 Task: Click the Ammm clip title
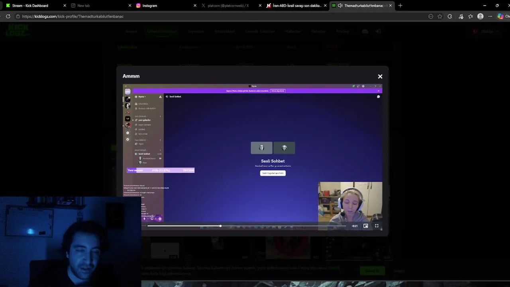coord(131,76)
